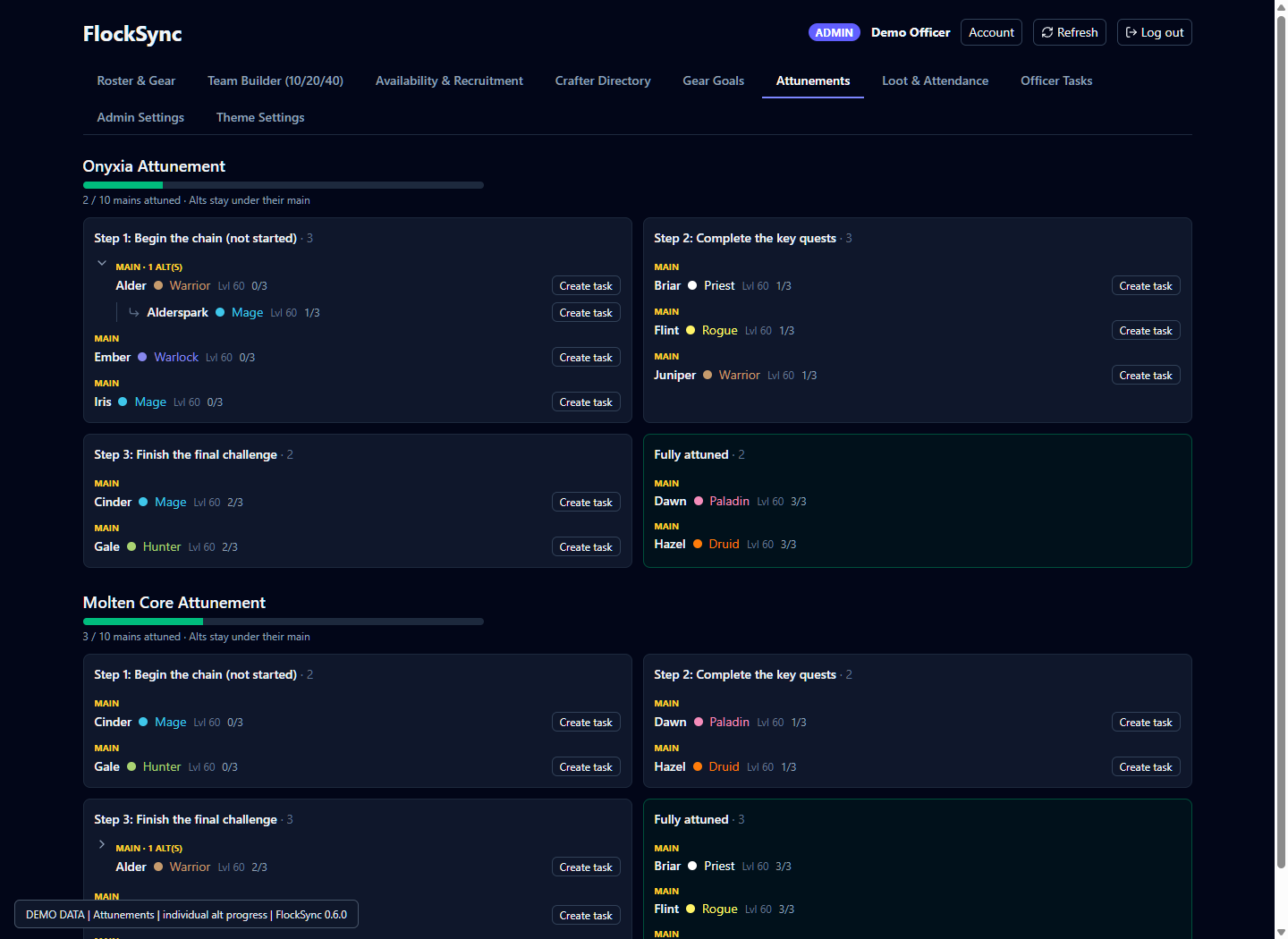Create task for Flint the Rogue in Onyxia

1146,331
